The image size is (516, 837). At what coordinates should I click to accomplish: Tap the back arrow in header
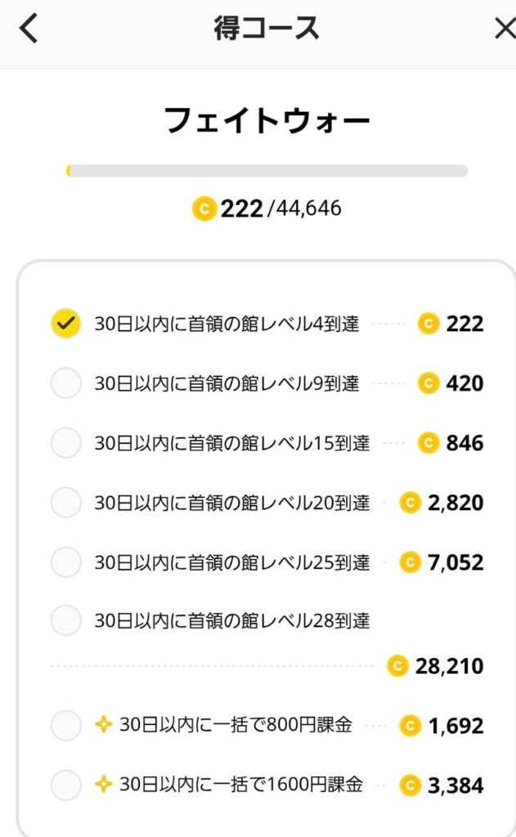29,29
